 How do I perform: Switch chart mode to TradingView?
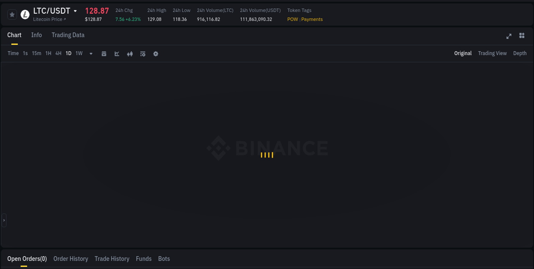[x=492, y=53]
